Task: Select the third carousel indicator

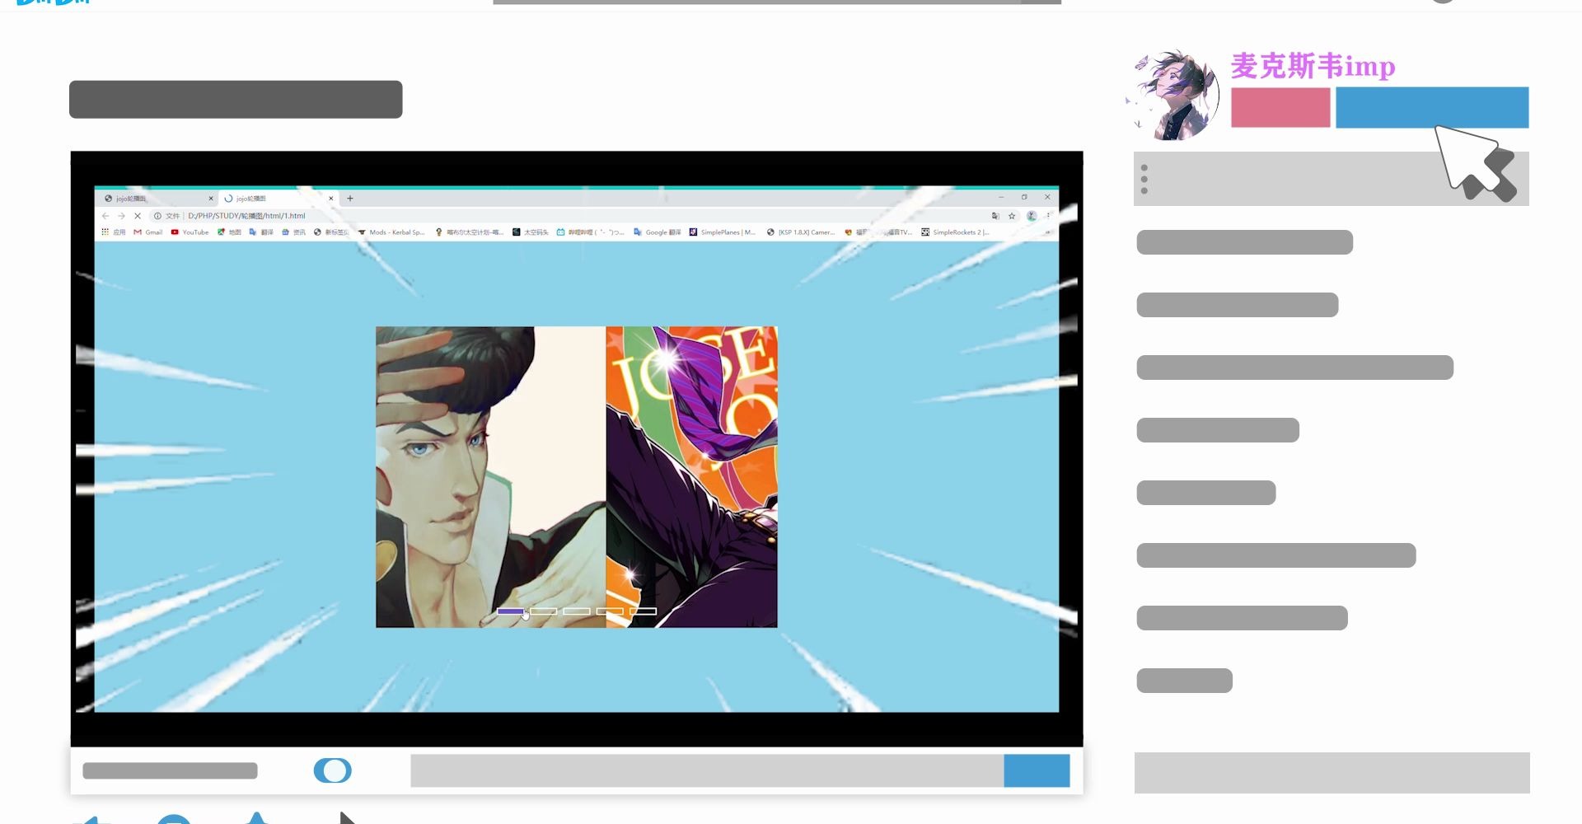Action: (577, 611)
